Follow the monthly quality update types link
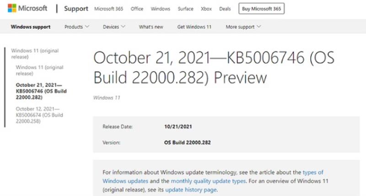366x196 pixels. (208, 181)
